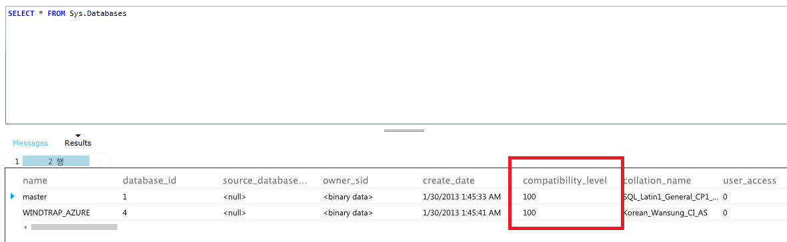Click the database_id column header
Viewport: 787px width, 242px height.
(149, 180)
